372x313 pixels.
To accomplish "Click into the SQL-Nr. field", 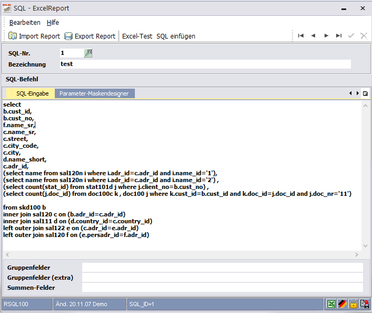I will click(x=72, y=53).
